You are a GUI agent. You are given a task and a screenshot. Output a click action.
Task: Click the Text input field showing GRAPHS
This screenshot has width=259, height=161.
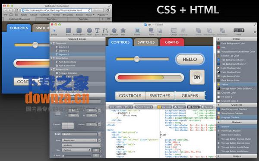pyautogui.click(x=79, y=134)
